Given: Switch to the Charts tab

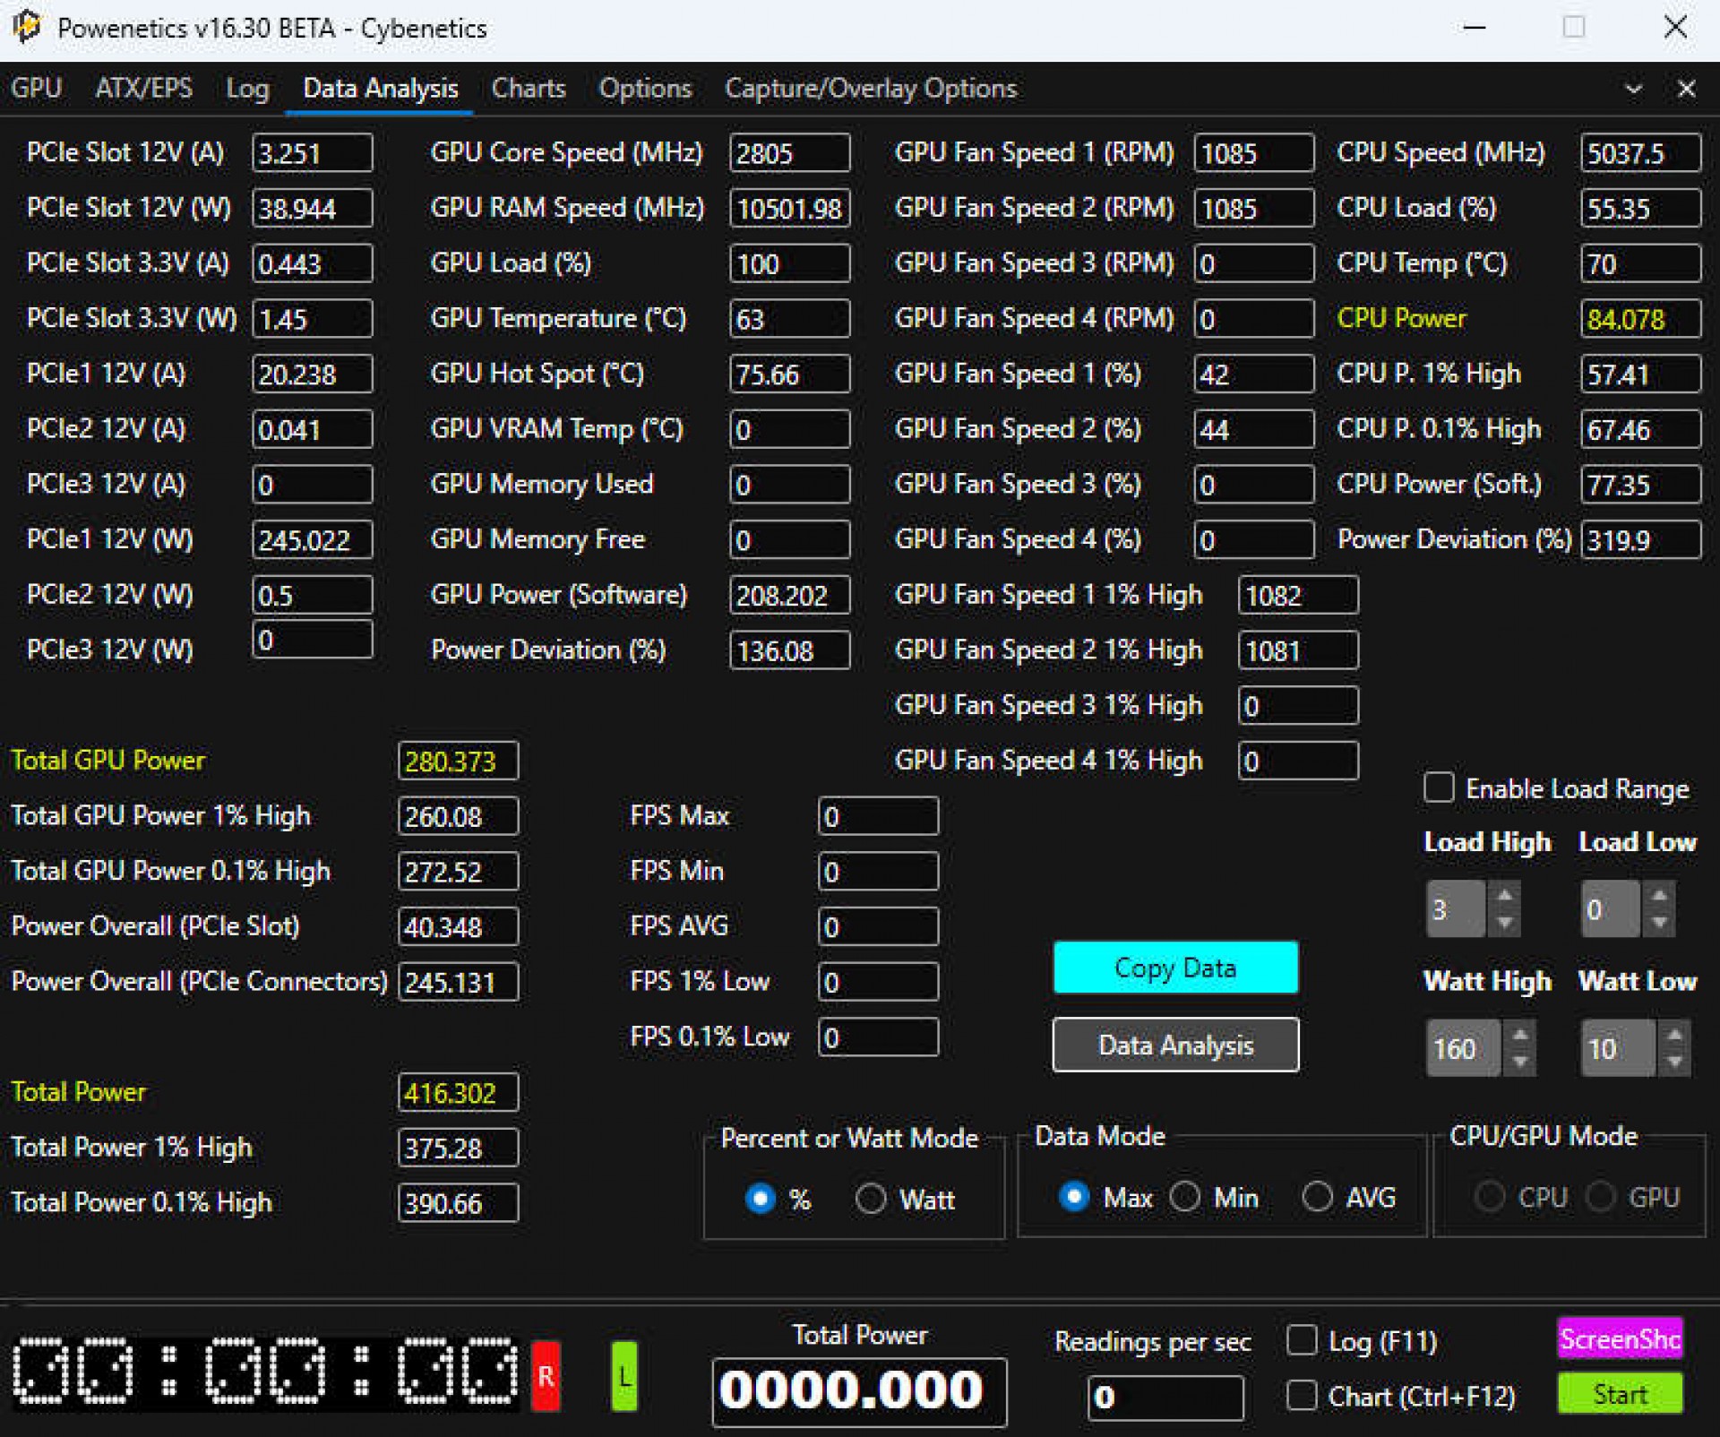Looking at the screenshot, I should click(x=529, y=89).
